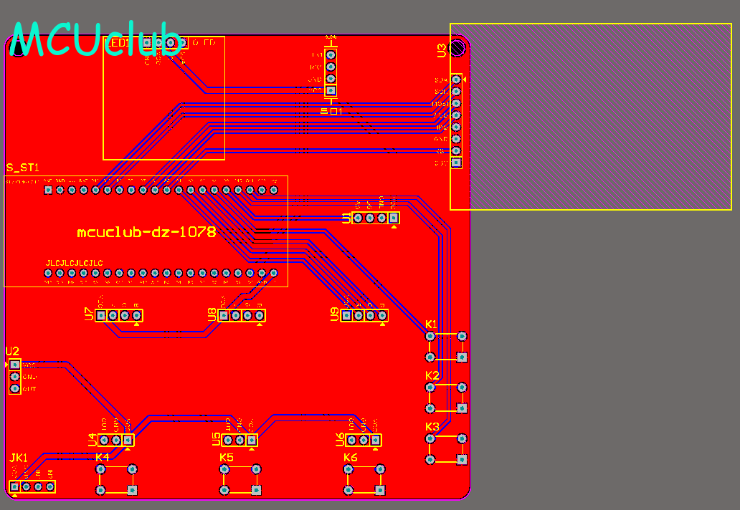
Task: Click the JLCJLCJLCJLC silkscreen text
Action: tap(74, 263)
